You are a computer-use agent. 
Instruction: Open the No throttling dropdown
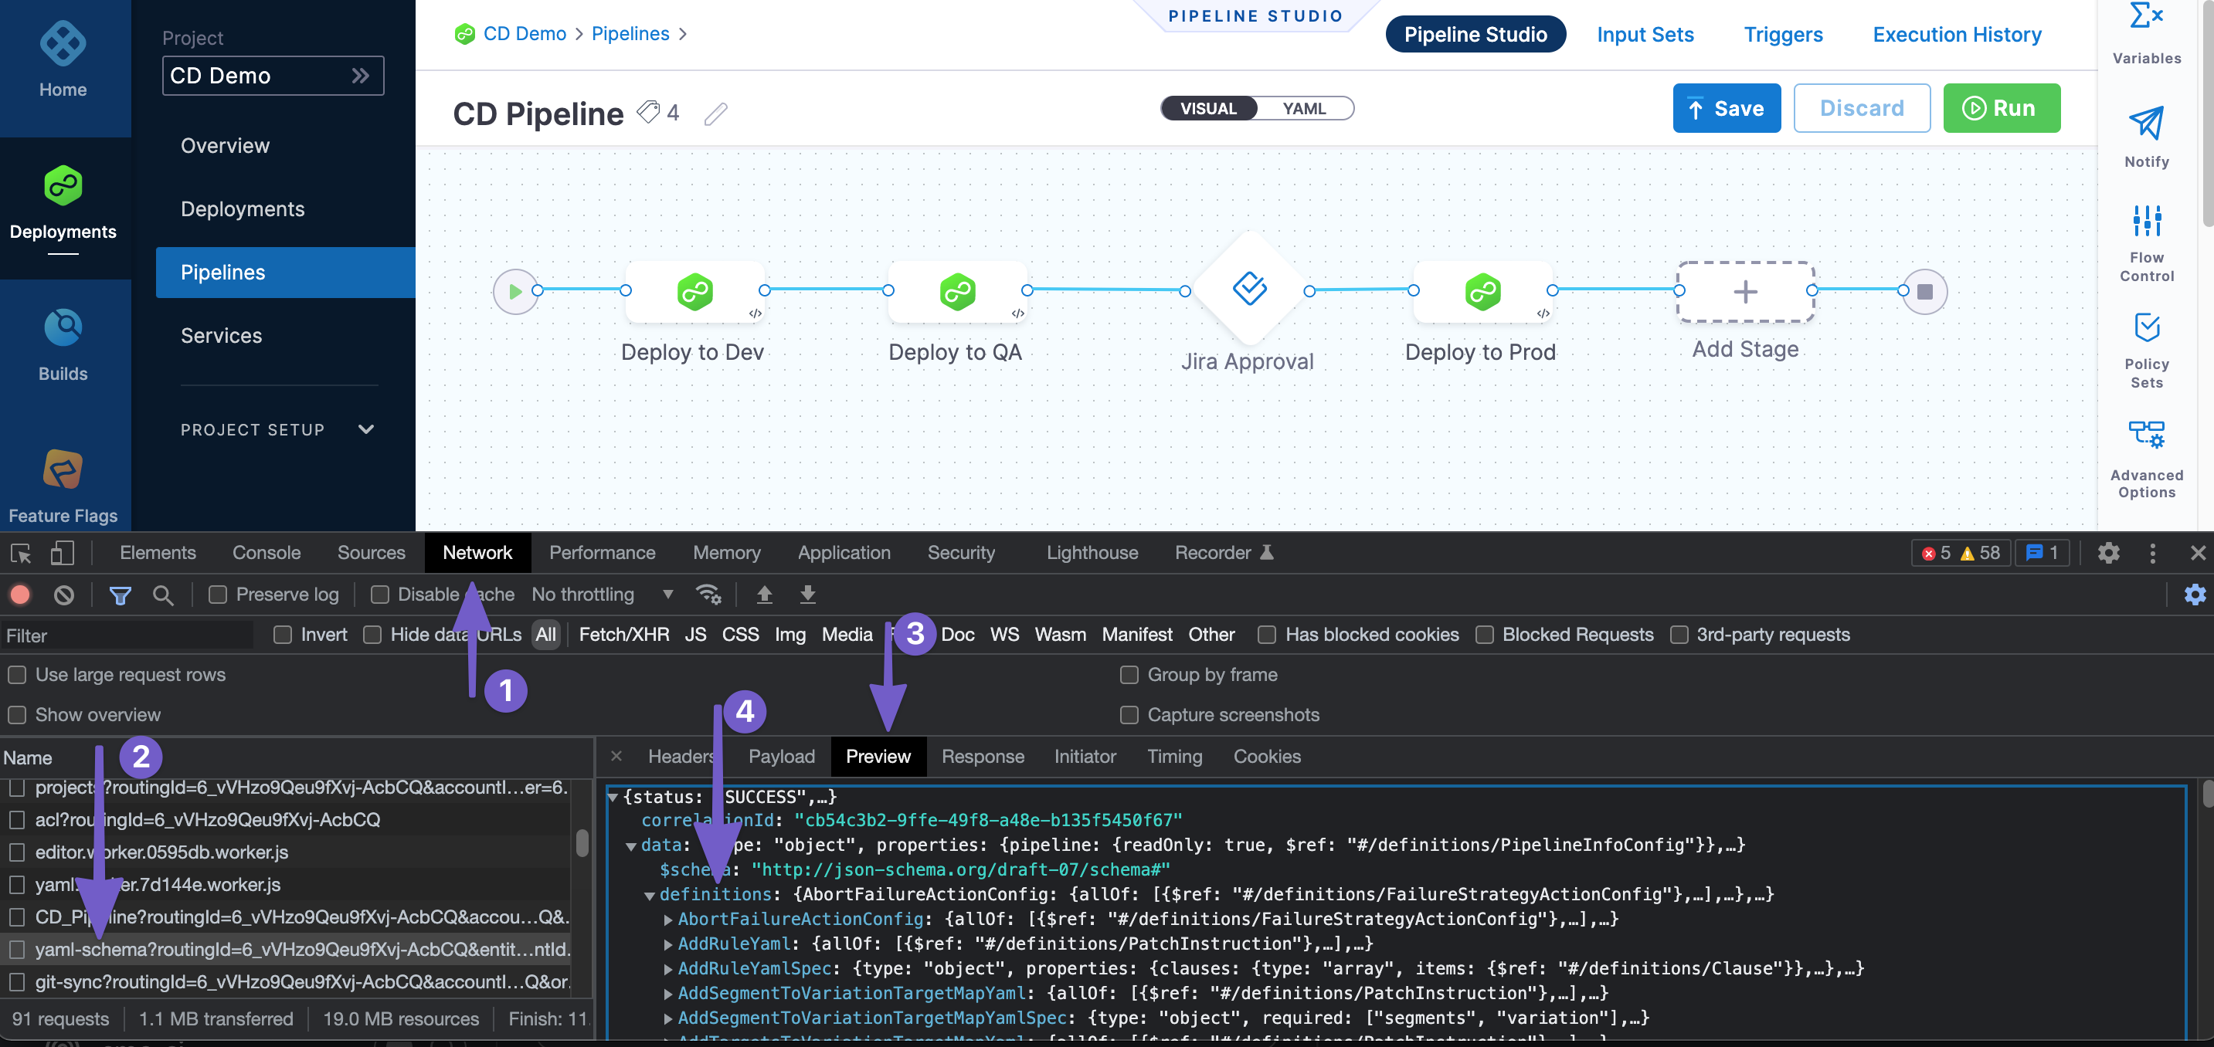(601, 595)
